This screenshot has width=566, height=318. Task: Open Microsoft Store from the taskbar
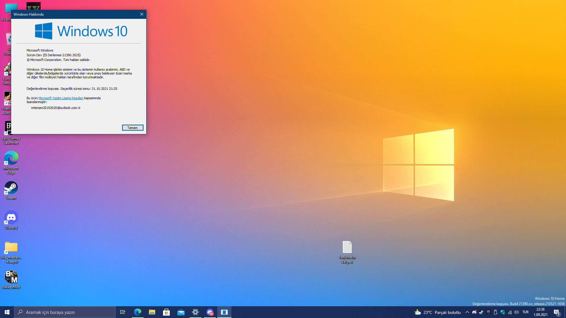coord(166,312)
